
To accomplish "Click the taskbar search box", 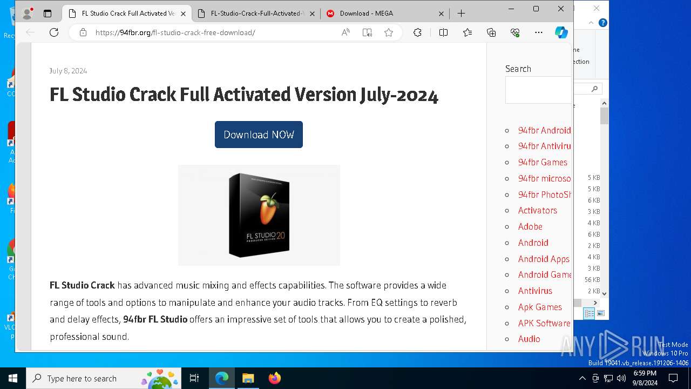I will [x=105, y=378].
